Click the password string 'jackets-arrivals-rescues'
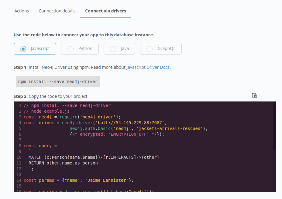282x199 pixels. [170, 128]
